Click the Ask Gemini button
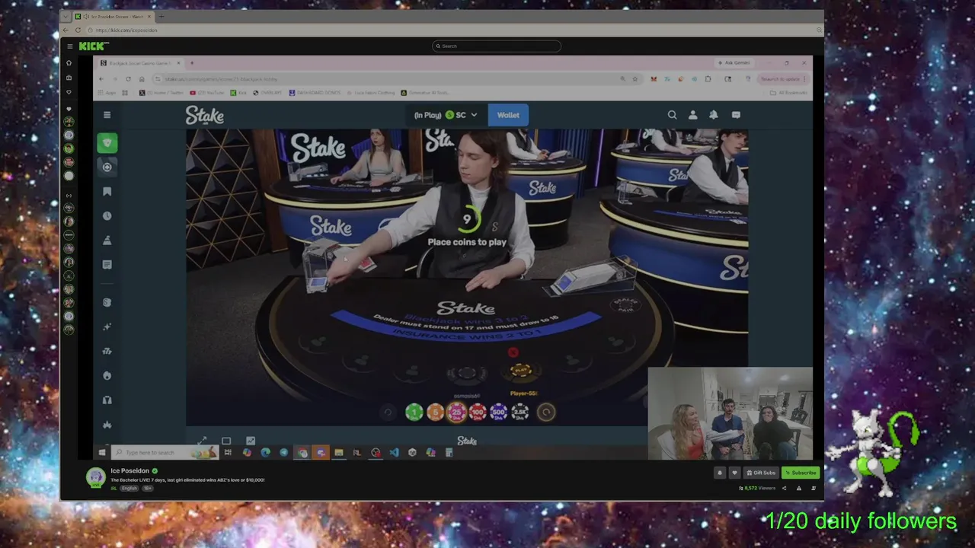 pyautogui.click(x=734, y=63)
